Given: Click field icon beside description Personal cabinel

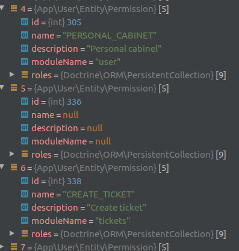Looking at the screenshot, I should coord(25,48).
